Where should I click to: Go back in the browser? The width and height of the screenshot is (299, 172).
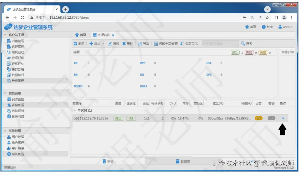tap(7, 18)
